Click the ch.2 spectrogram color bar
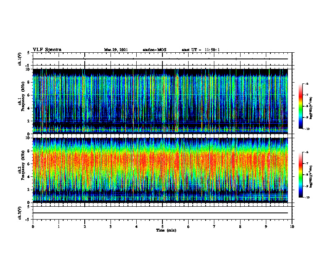Screen dimensions: 329x254 click(x=300, y=175)
